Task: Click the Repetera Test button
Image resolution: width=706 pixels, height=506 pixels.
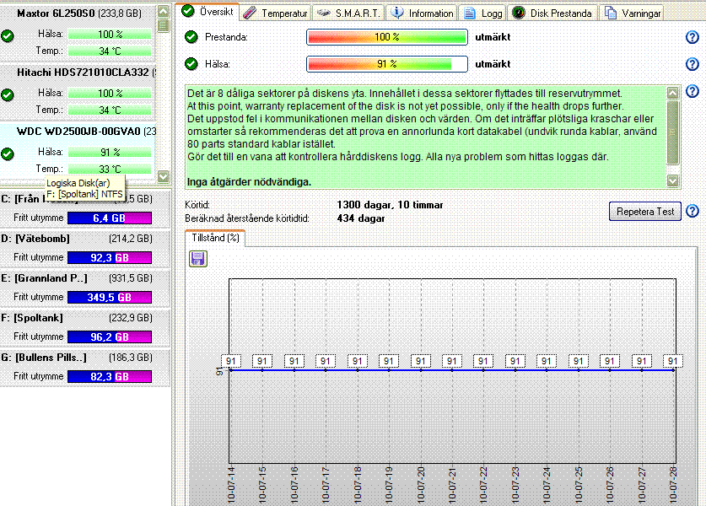Action: pyautogui.click(x=644, y=211)
